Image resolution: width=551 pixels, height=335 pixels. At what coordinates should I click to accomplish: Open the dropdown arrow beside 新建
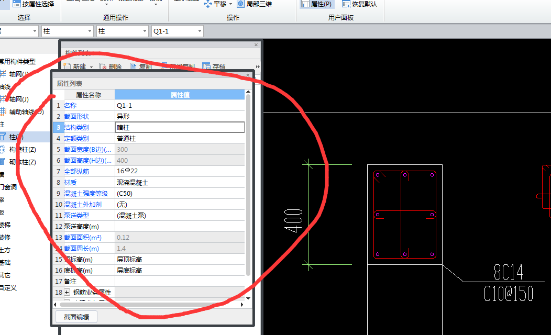(91, 66)
